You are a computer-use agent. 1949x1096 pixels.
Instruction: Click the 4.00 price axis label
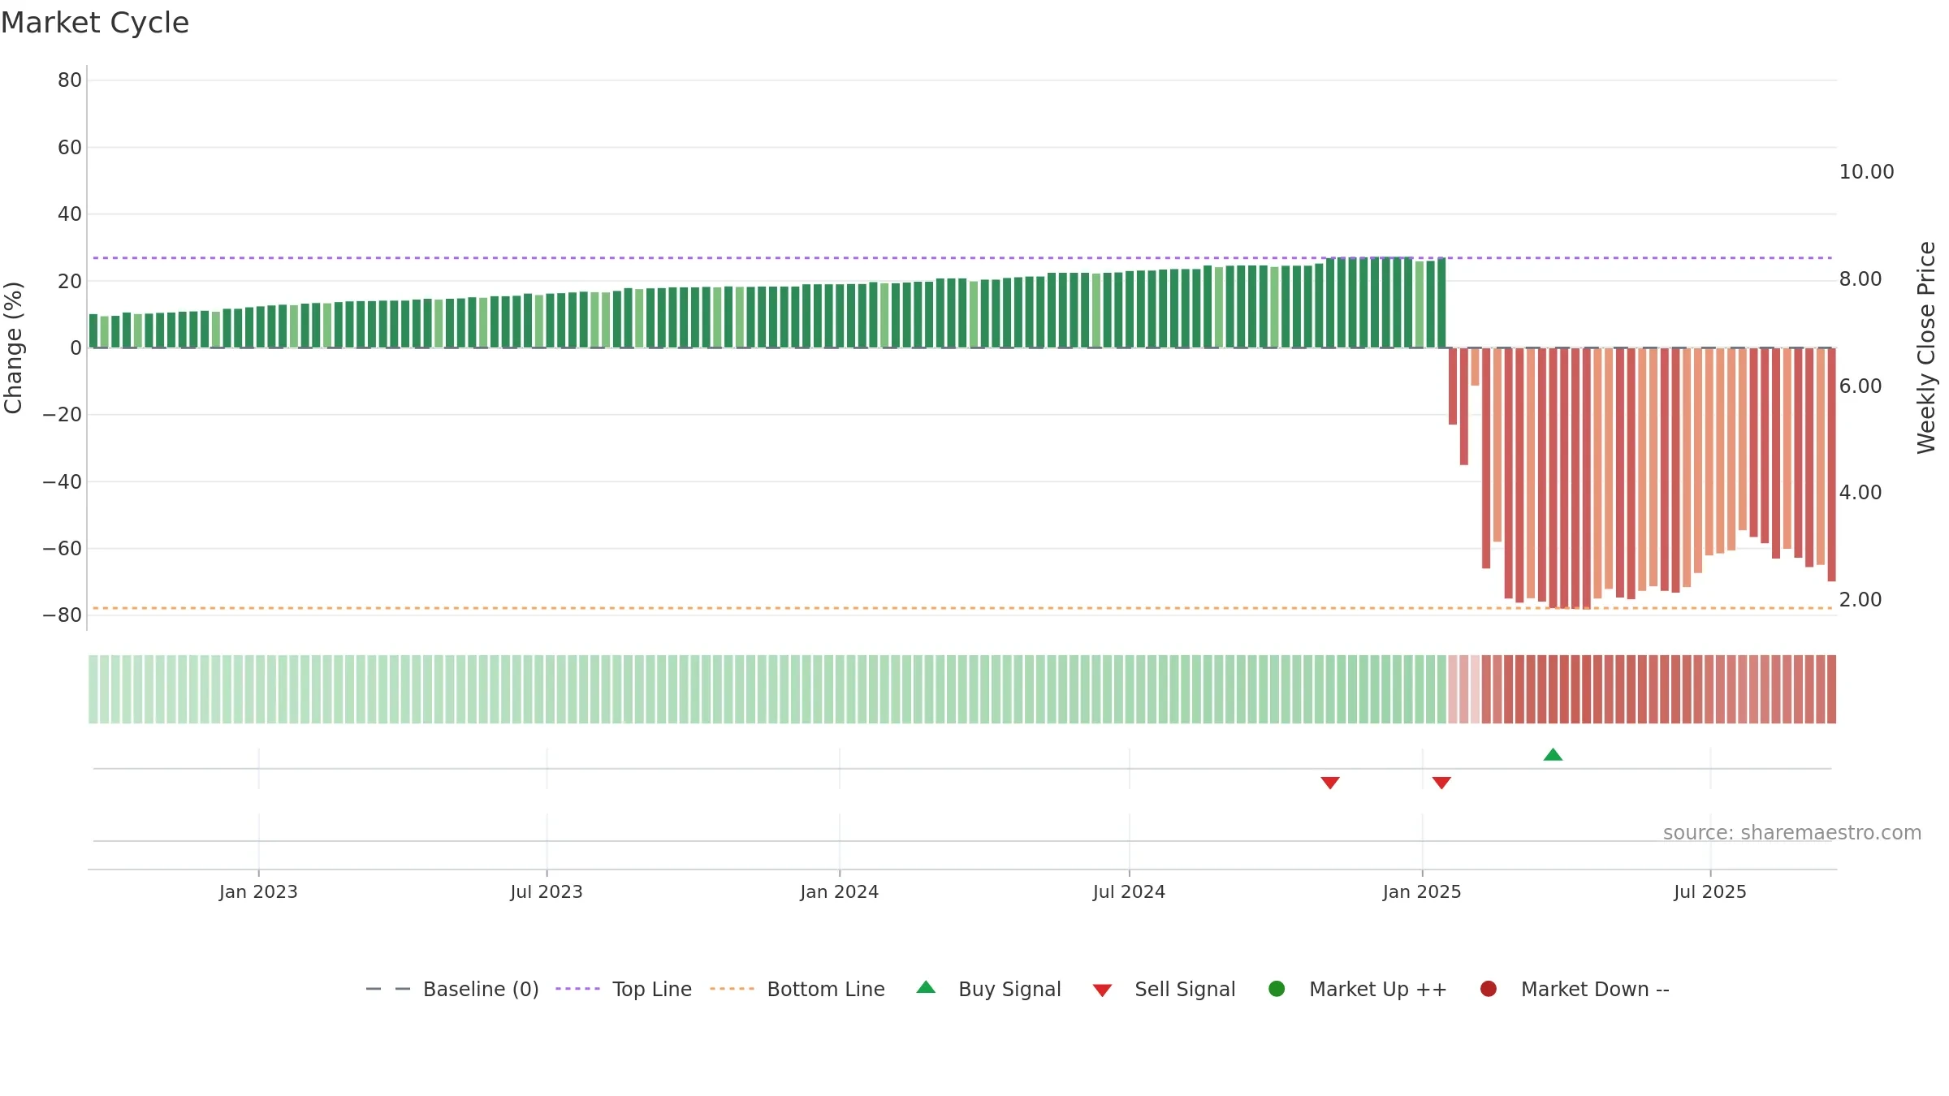coord(1860,493)
